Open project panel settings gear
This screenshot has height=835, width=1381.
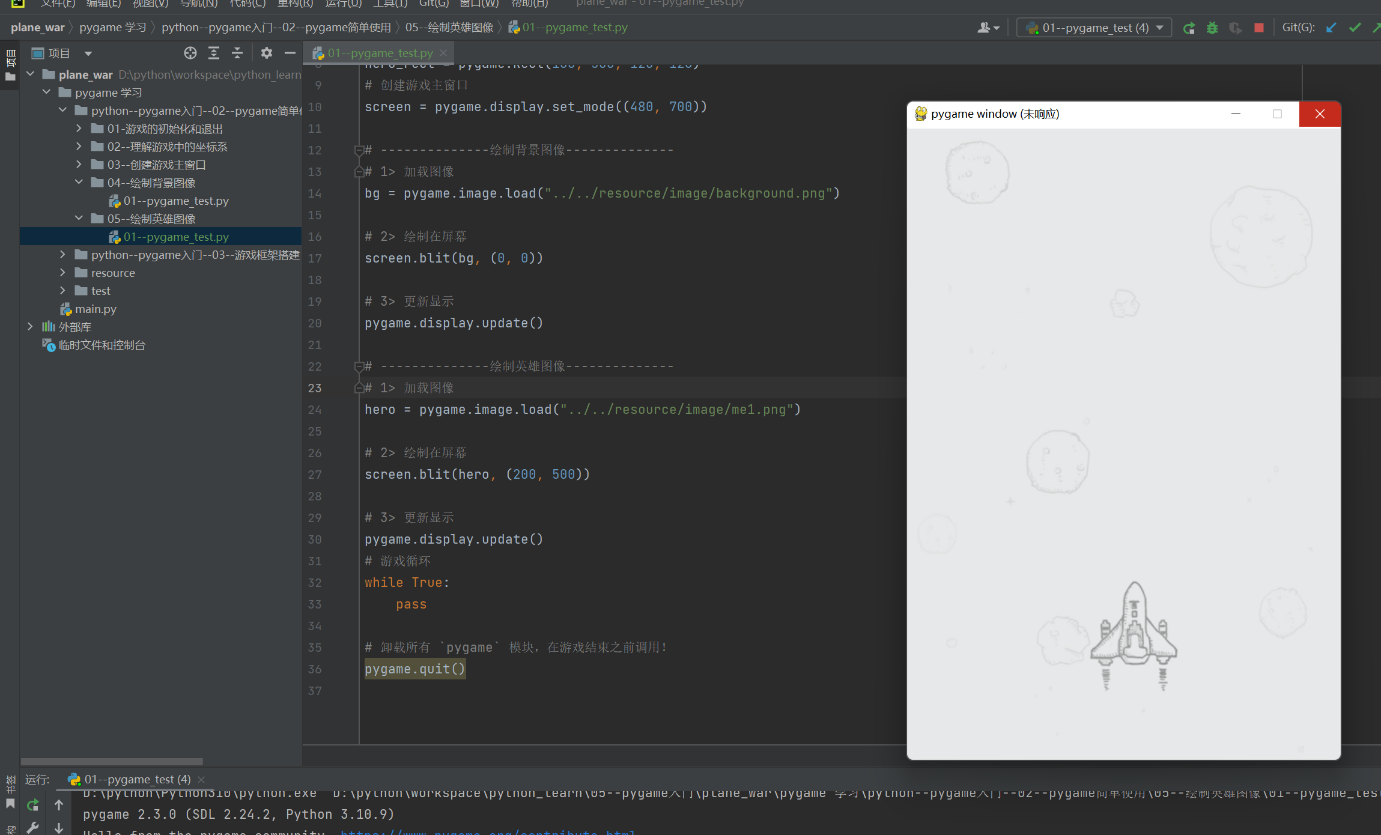pos(267,53)
